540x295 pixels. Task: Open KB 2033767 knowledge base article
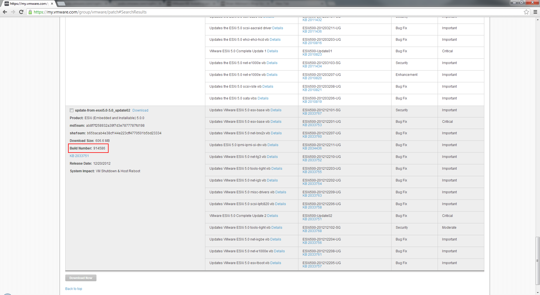pyautogui.click(x=312, y=114)
